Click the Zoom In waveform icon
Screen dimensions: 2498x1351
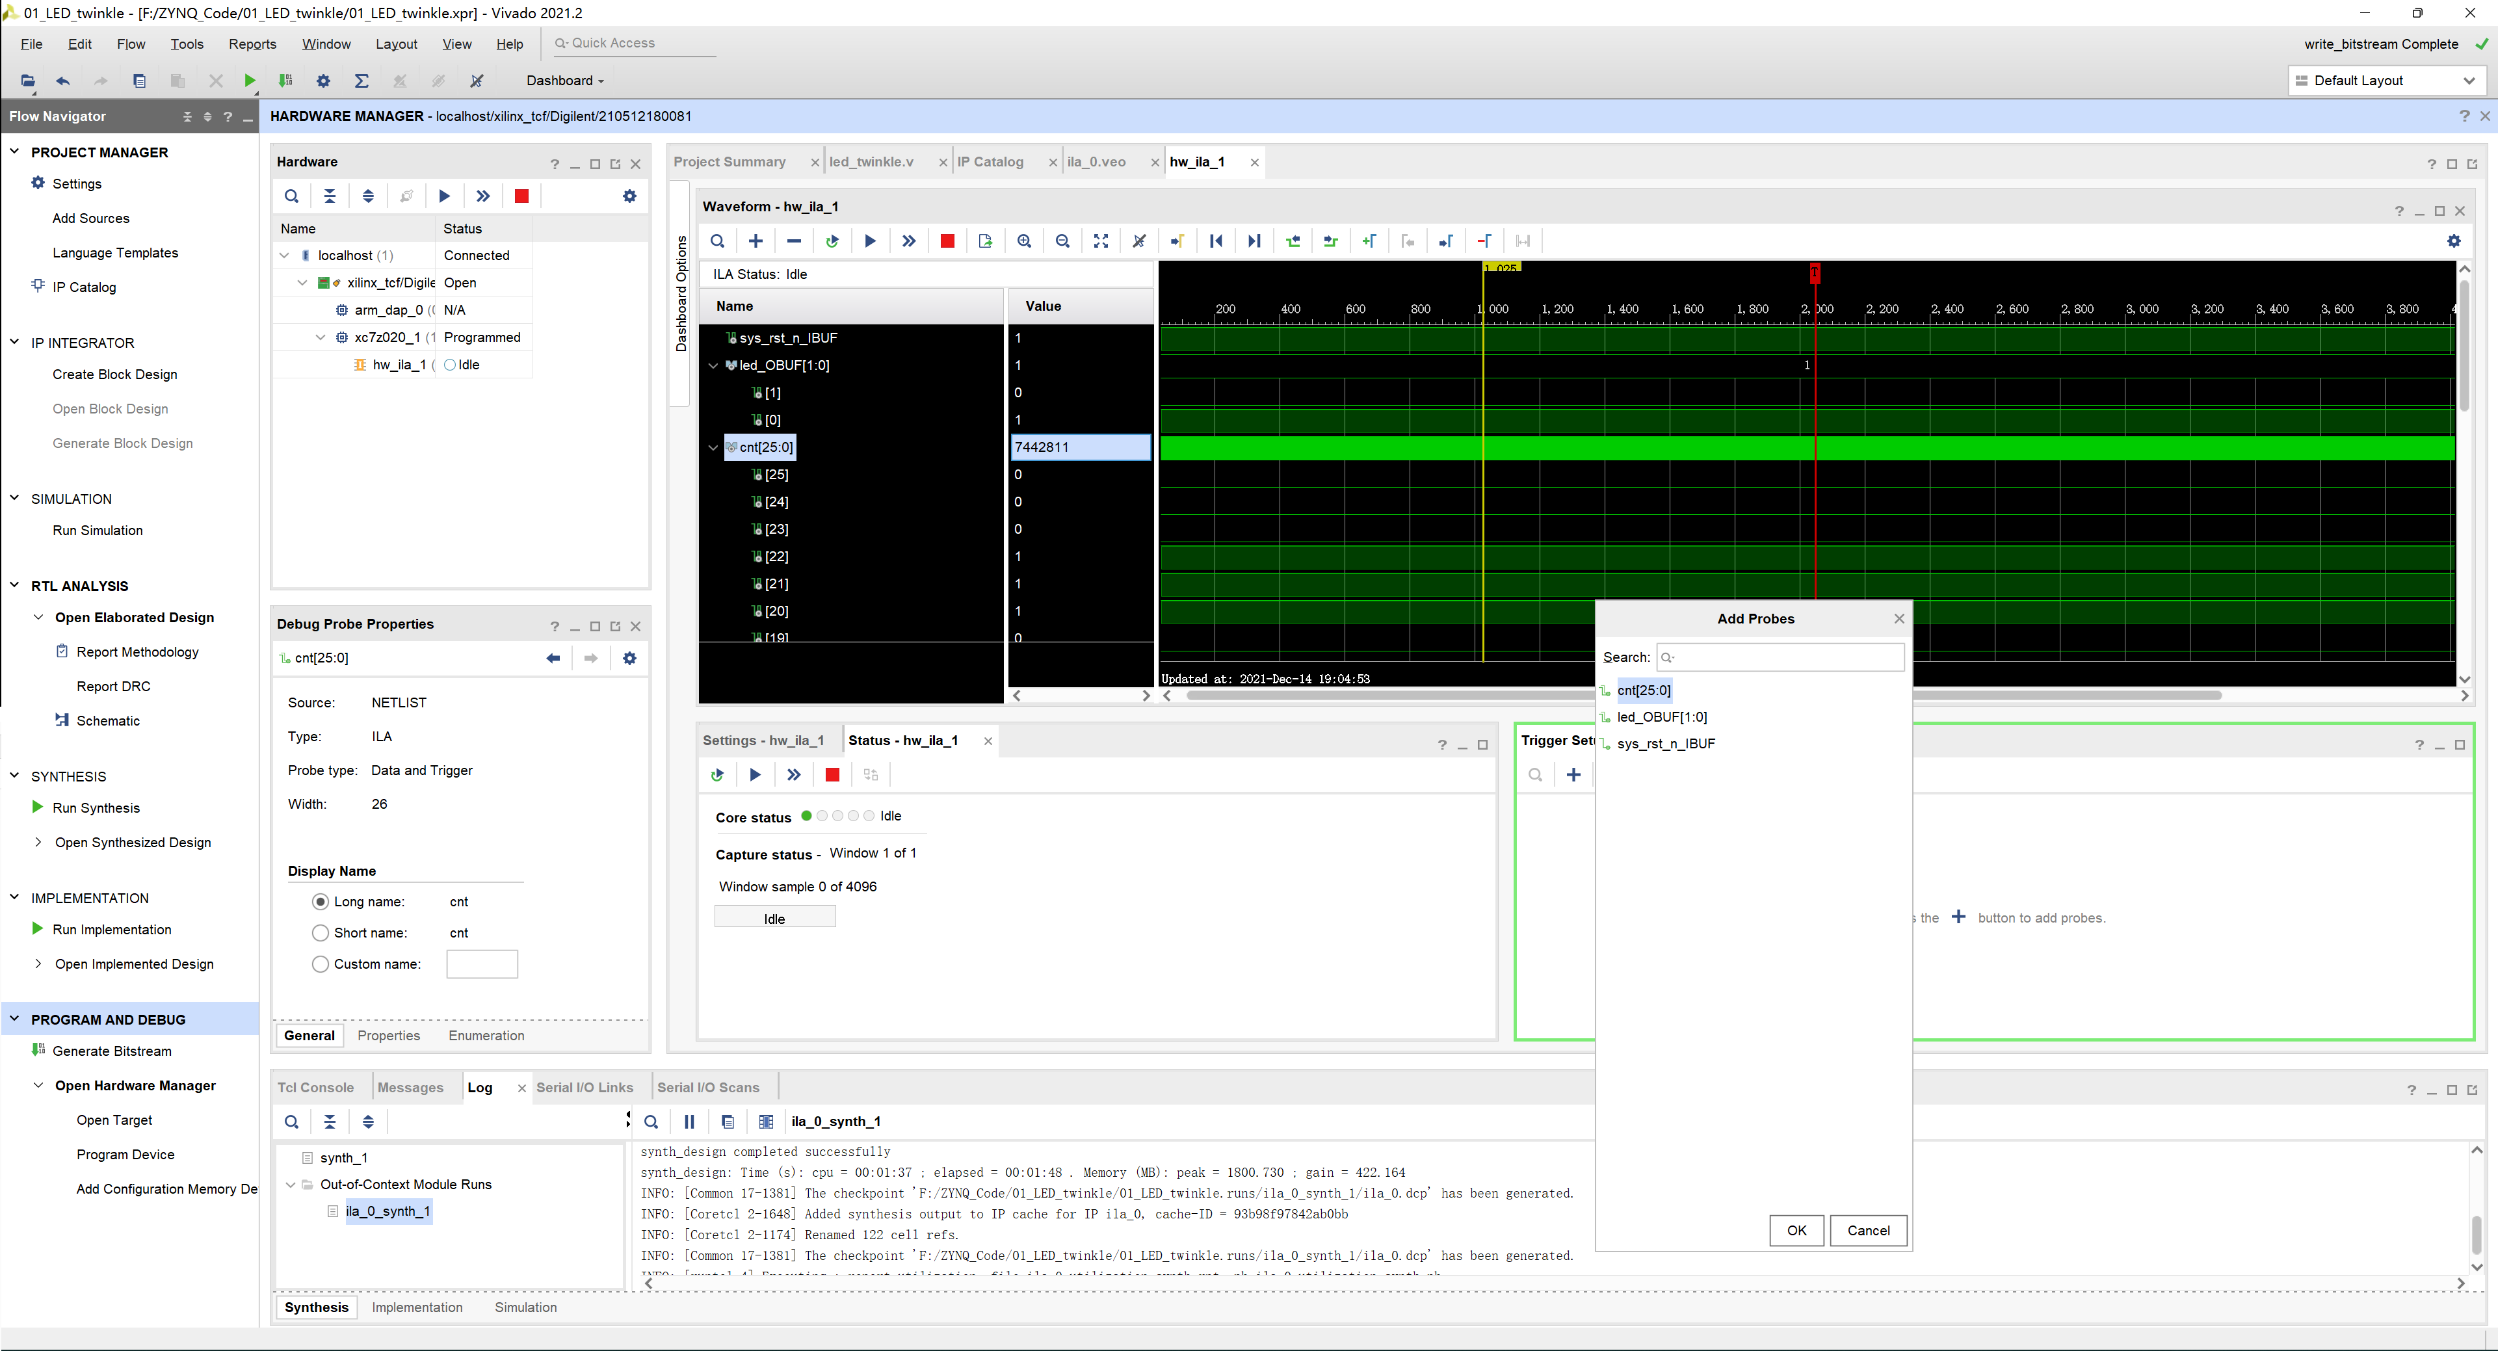point(1026,241)
